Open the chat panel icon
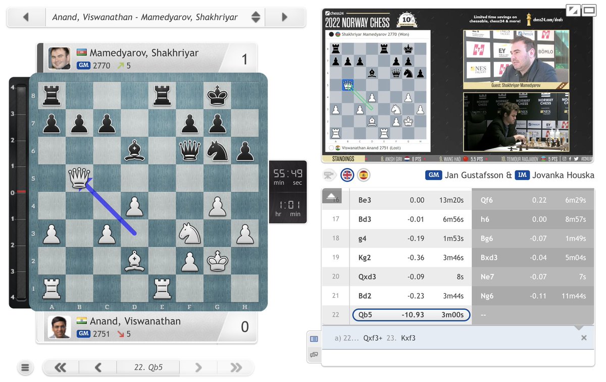 [x=314, y=355]
